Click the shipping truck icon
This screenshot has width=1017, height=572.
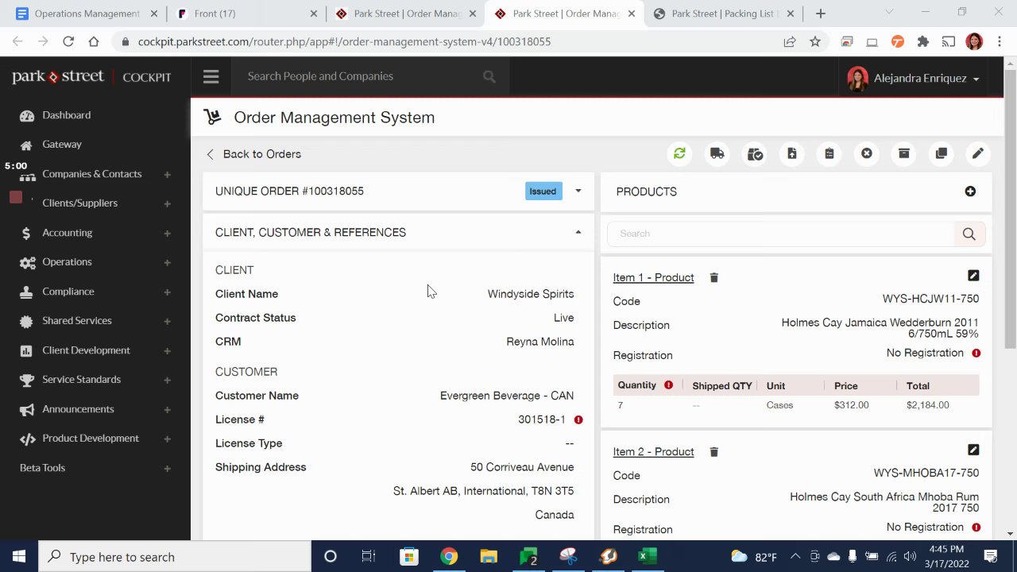pyautogui.click(x=717, y=153)
